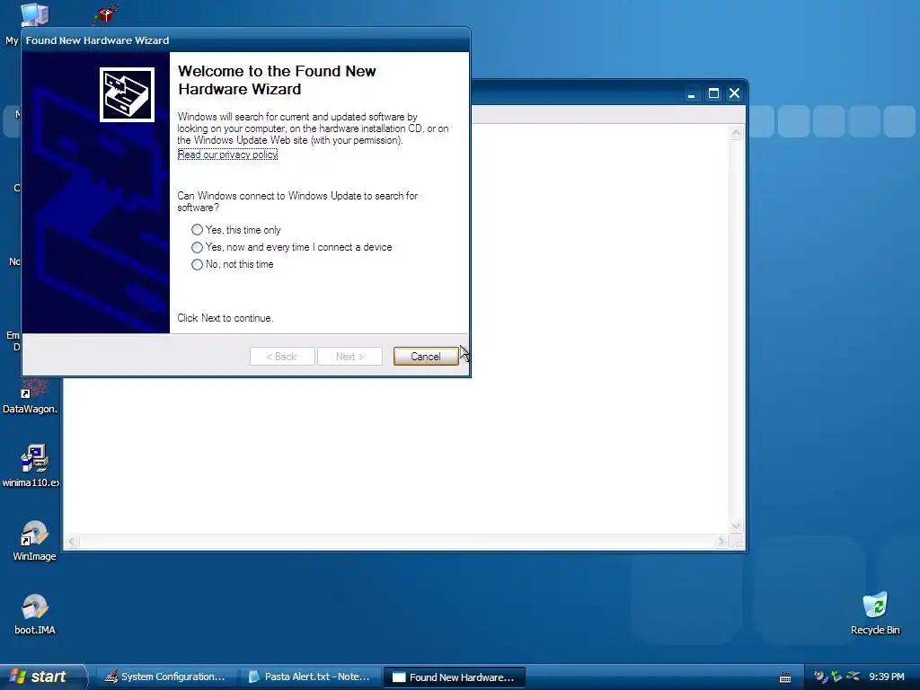Select the DataWagon desktop shortcut
The image size is (920, 690).
[x=31, y=396]
